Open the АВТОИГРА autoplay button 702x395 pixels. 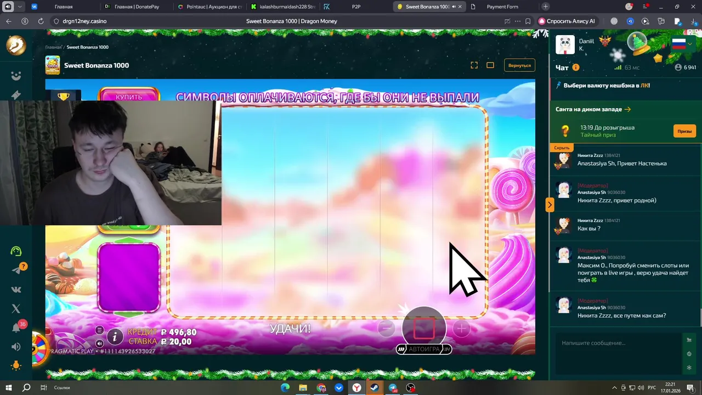(x=424, y=349)
